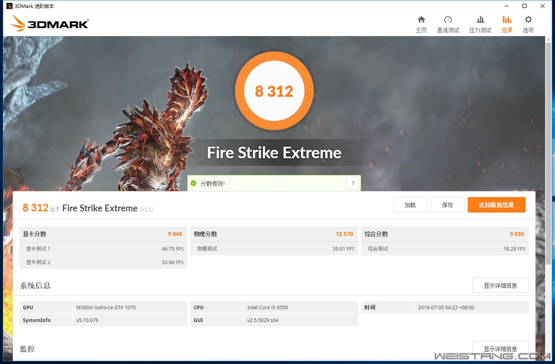The height and width of the screenshot is (364, 555).
Task: Open the 基准测试 benchmarks gauge icon
Action: point(448,20)
